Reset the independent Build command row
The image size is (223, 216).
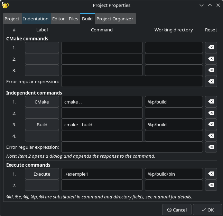(211, 125)
